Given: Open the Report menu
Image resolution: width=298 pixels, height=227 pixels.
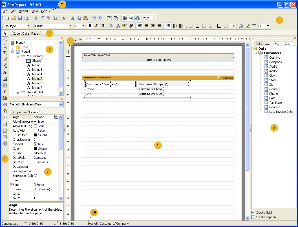Looking at the screenshot, I should click(23, 11).
